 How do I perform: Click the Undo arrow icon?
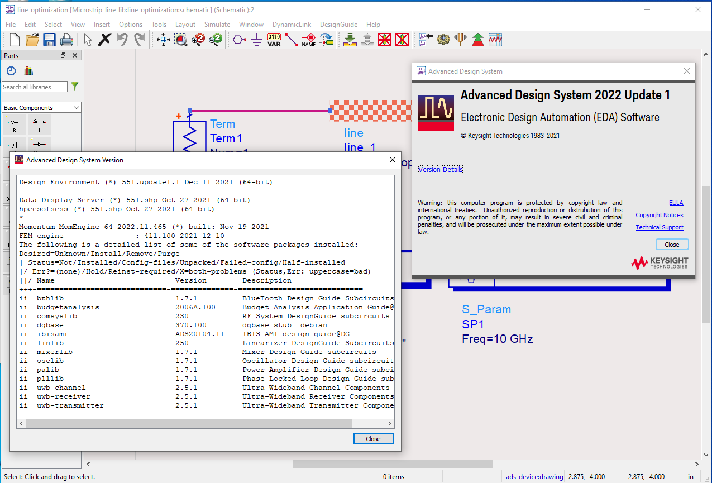(x=122, y=40)
